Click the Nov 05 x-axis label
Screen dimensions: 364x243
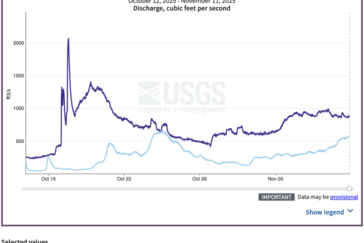(275, 179)
